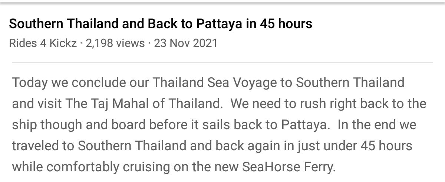
Task: Click the words 'SeaHorse Ferry' in the description
Action: pos(289,167)
